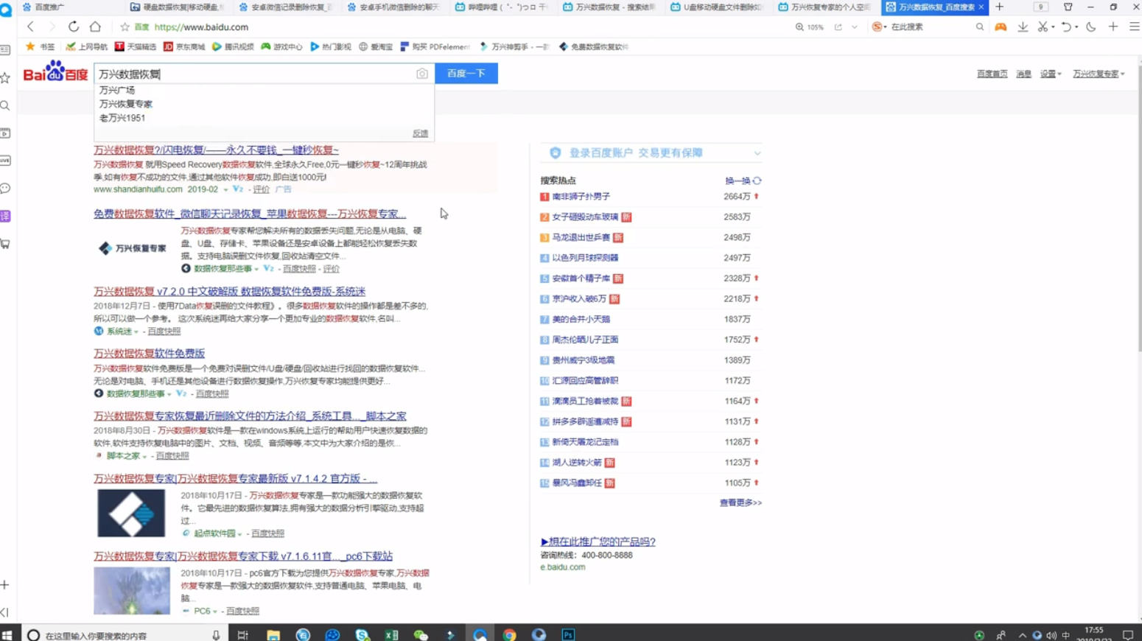Refresh hot searches with 换一换
The height and width of the screenshot is (641, 1142).
(743, 181)
